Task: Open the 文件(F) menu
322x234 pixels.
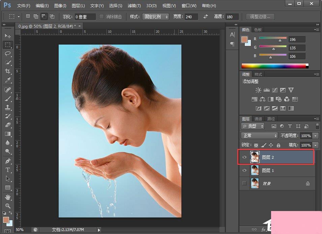Action: 24,5
